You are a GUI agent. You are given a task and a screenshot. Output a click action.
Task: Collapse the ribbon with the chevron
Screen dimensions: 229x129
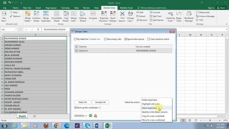226,24
